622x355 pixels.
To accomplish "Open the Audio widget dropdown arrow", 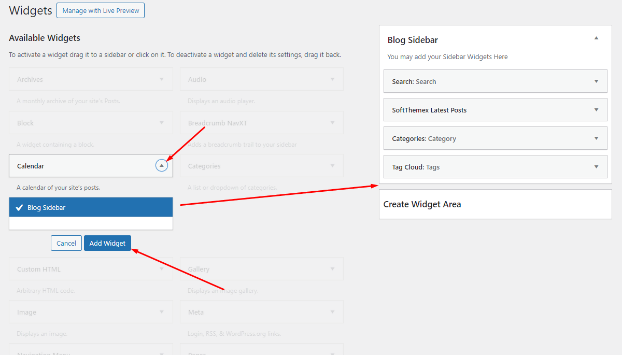I will pos(332,79).
